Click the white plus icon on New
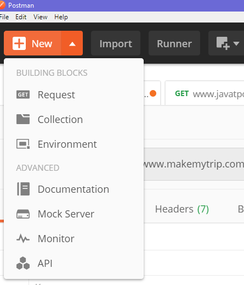244x285 pixels. pyautogui.click(x=19, y=43)
